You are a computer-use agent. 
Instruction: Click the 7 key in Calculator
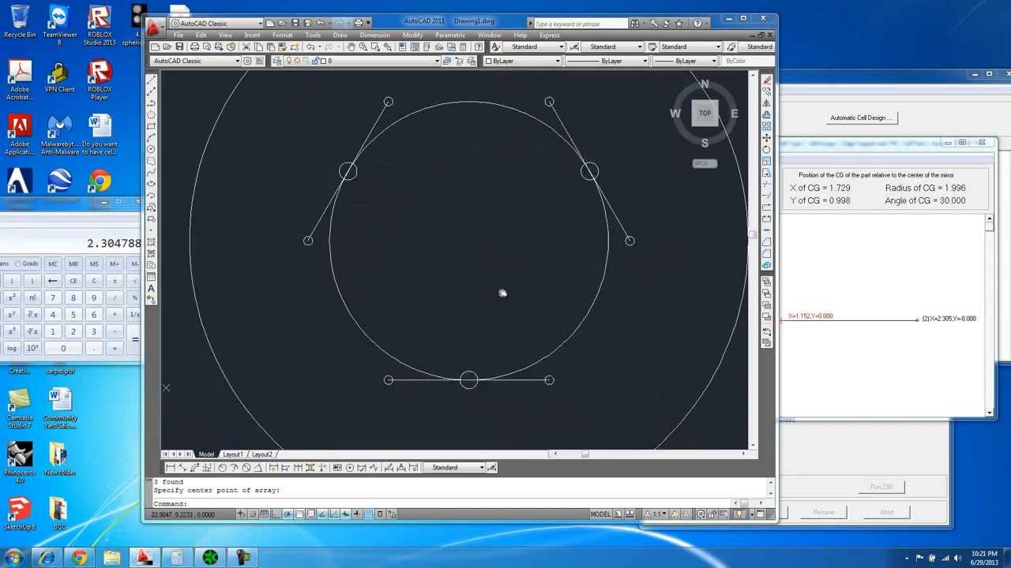[52, 297]
